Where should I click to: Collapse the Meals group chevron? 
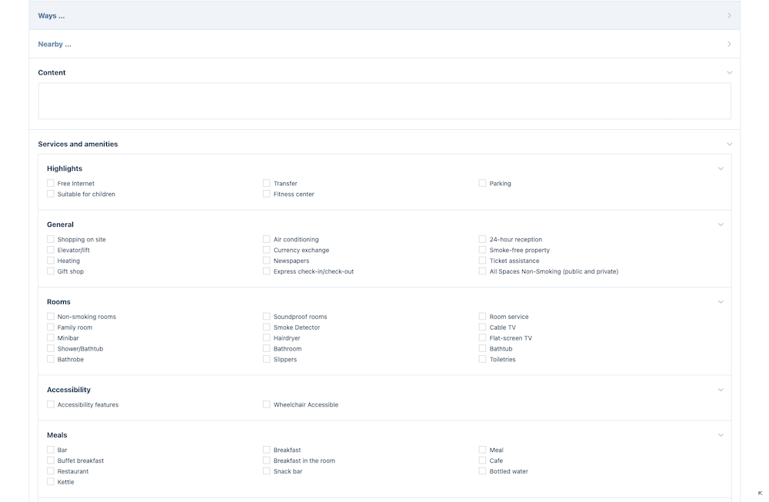721,435
